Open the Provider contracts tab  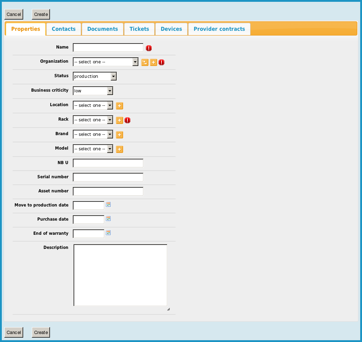pyautogui.click(x=219, y=29)
